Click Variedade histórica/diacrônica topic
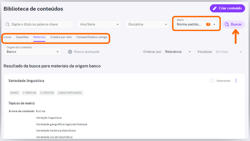250x141 pixels. [56, 131]
